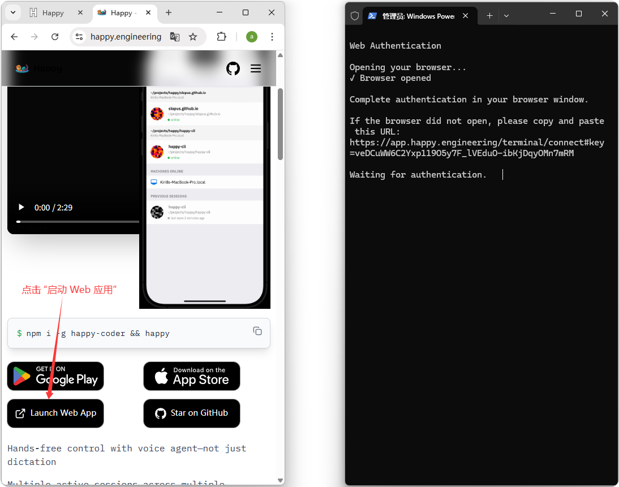Open the Chrome extensions puzzle icon
This screenshot has width=619, height=487.
click(x=222, y=37)
